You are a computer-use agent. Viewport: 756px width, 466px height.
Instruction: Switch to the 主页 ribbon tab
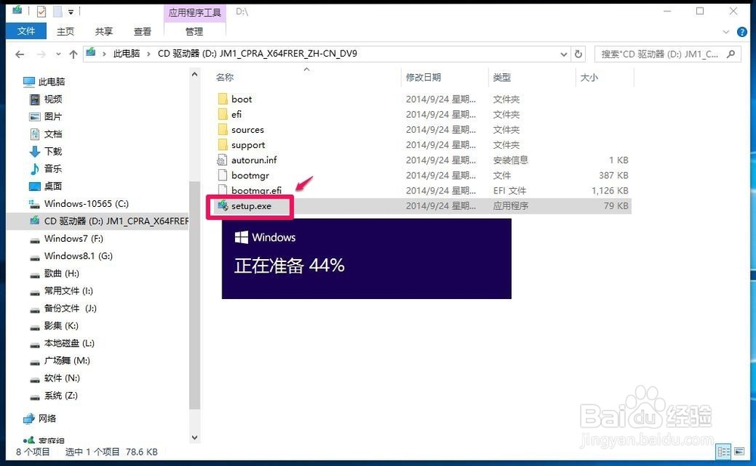[x=65, y=31]
